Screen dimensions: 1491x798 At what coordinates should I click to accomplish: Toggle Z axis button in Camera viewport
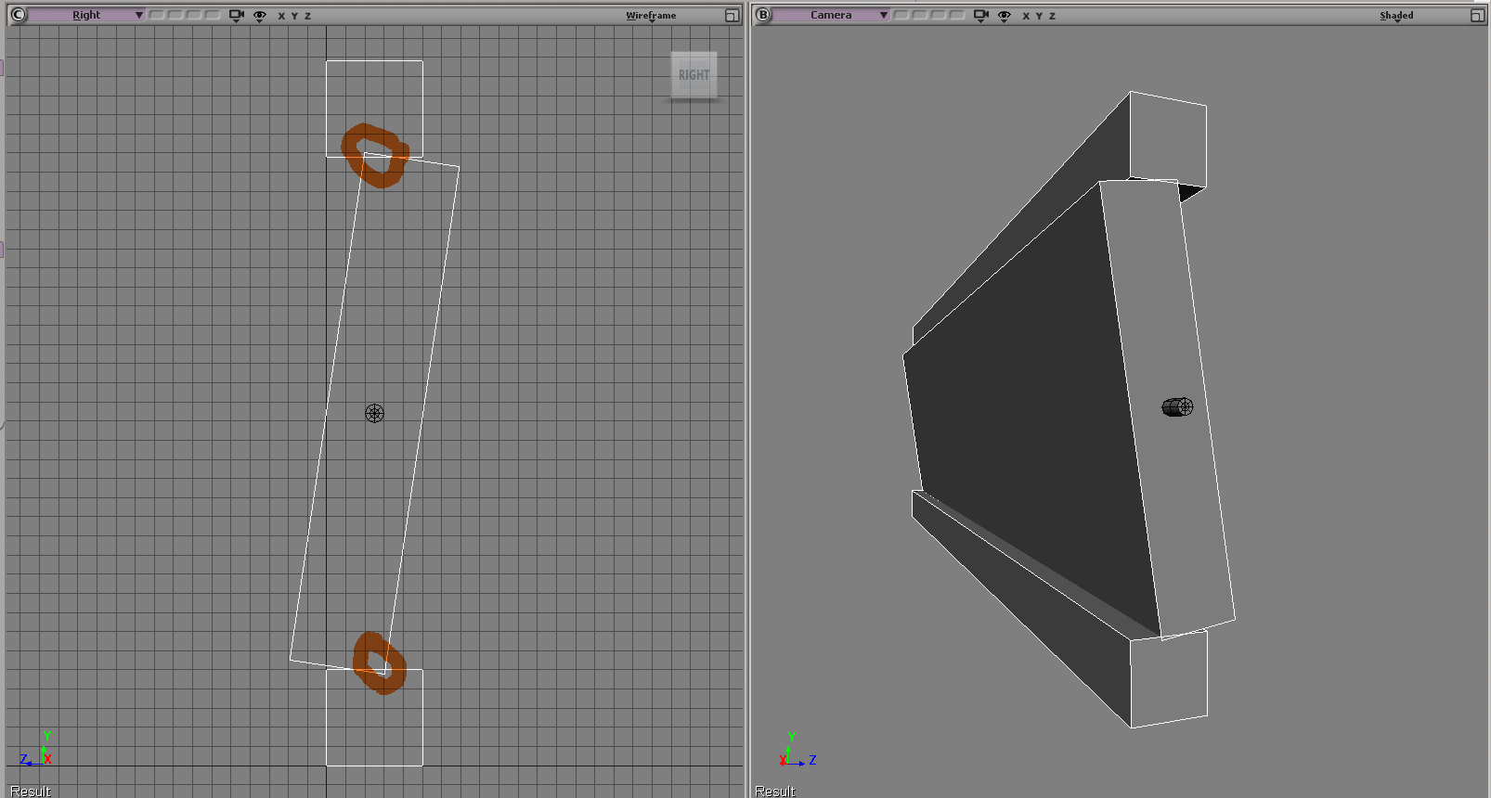pyautogui.click(x=1052, y=16)
